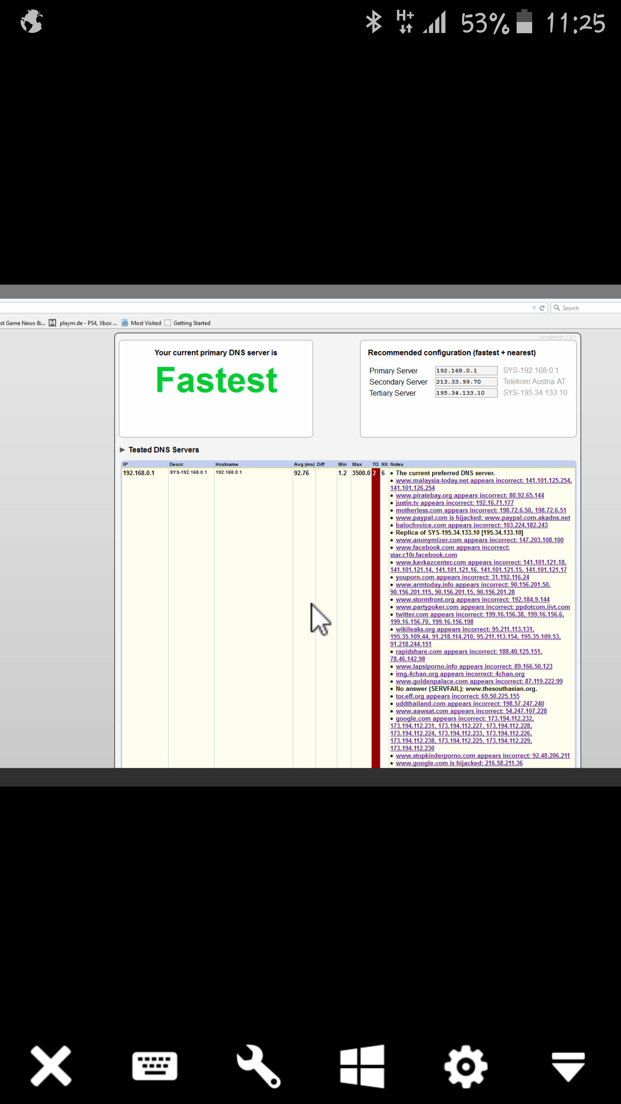Open the on-screen keyboard icon
The image size is (621, 1104).
[154, 1066]
